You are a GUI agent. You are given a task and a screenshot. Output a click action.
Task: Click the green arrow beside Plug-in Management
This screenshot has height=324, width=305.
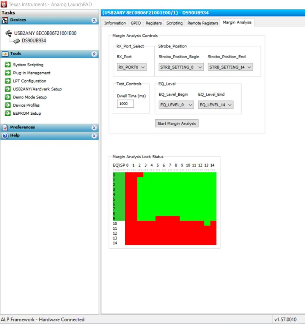[x=8, y=73]
